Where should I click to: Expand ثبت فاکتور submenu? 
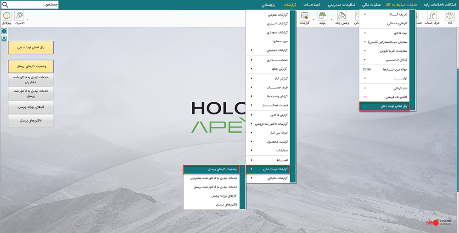point(384,33)
